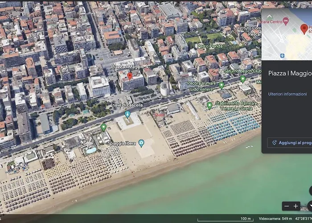The image size is (312, 223).
Task: Collapse the info panel with the chevron
Action: (x=269, y=16)
